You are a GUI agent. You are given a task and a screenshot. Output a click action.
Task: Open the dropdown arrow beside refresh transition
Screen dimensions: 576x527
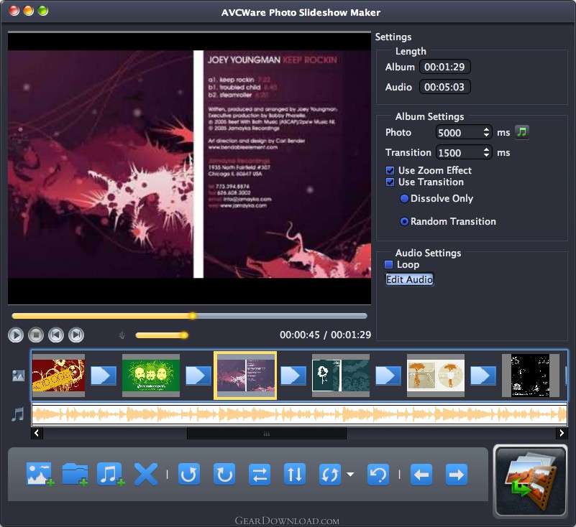[x=350, y=475]
